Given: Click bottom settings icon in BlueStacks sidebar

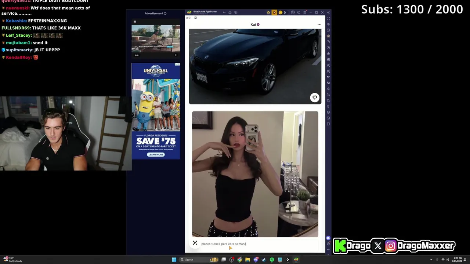Looking at the screenshot, I should [328, 244].
